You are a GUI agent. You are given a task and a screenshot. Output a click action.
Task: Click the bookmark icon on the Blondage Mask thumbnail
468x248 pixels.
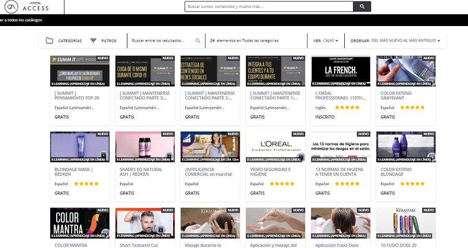pyautogui.click(x=103, y=155)
